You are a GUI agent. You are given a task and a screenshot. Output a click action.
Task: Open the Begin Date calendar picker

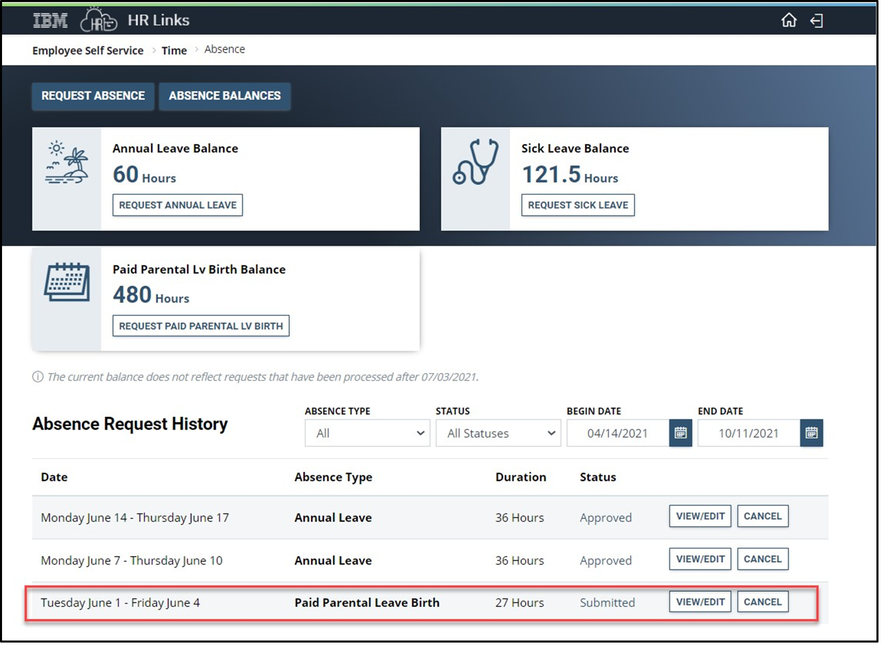point(680,433)
